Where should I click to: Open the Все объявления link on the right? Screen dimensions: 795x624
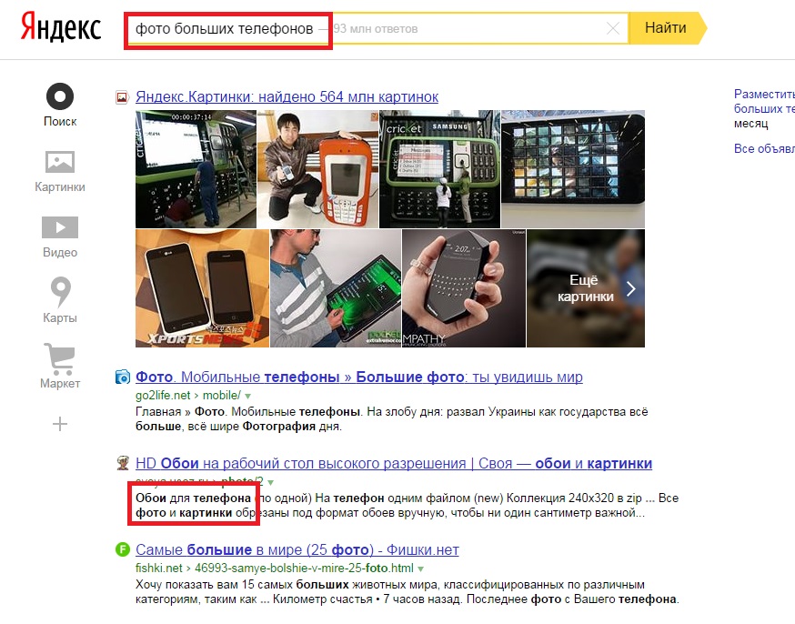(764, 148)
